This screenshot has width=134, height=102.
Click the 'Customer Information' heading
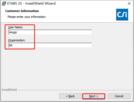coord(22,11)
